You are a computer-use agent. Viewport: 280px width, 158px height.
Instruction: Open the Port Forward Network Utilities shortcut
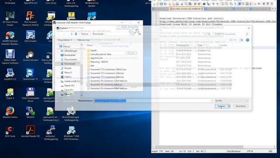click(x=30, y=18)
